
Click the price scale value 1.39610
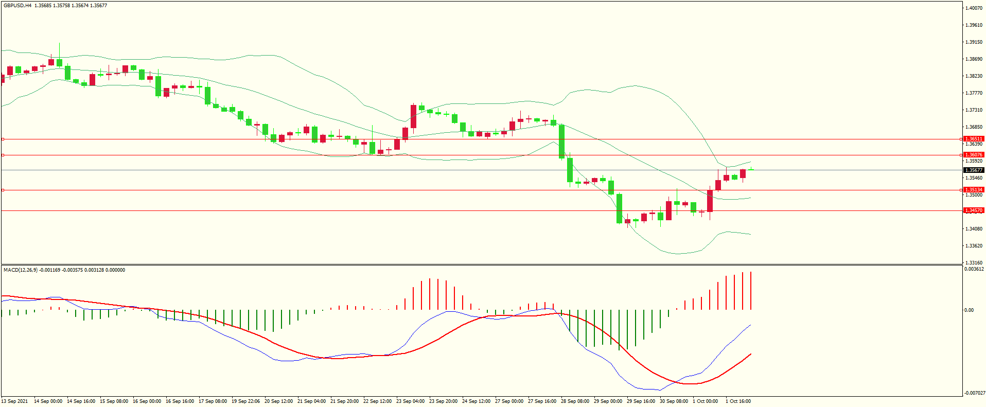pos(974,25)
